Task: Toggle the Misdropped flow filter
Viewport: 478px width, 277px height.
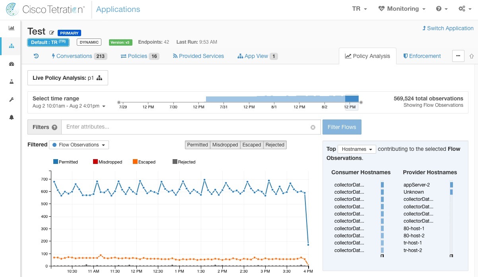Action: (x=225, y=145)
